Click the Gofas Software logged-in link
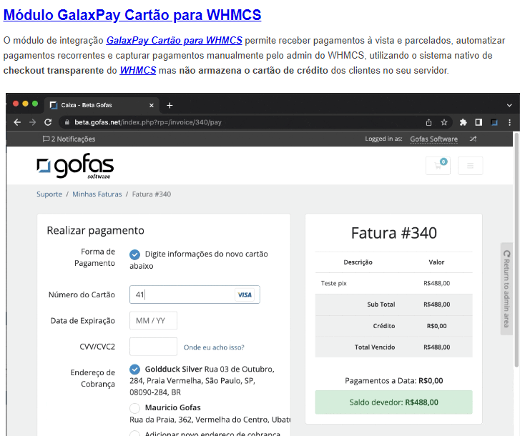This screenshot has width=525, height=436. pos(434,139)
